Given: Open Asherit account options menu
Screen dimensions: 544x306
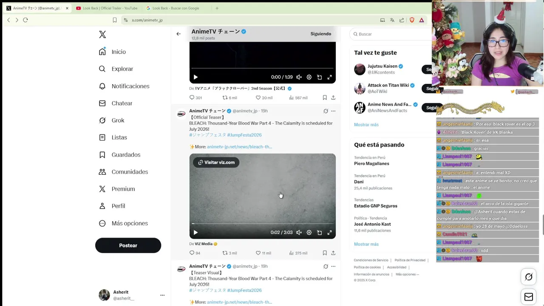Looking at the screenshot, I should coord(162,295).
